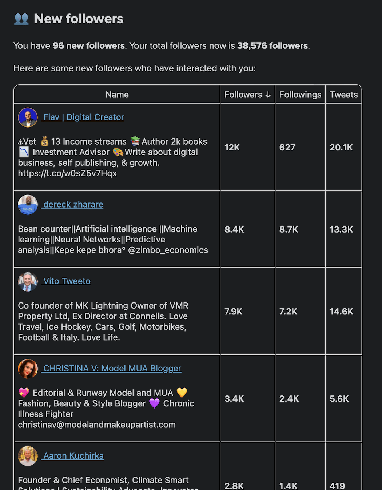The width and height of the screenshot is (382, 490).
Task: Click the Tweets column header
Action: tap(343, 95)
